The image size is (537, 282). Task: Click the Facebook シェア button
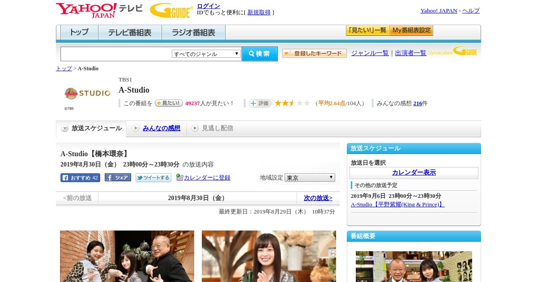[118, 177]
